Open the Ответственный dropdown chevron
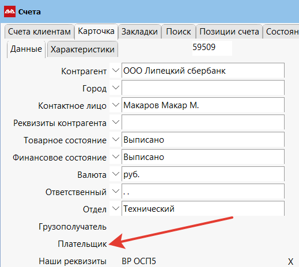This screenshot has height=267, width=299. tap(115, 191)
